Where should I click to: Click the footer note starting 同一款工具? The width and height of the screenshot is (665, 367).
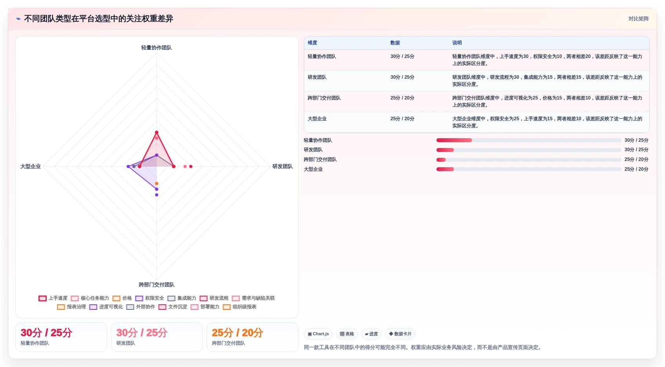click(423, 347)
